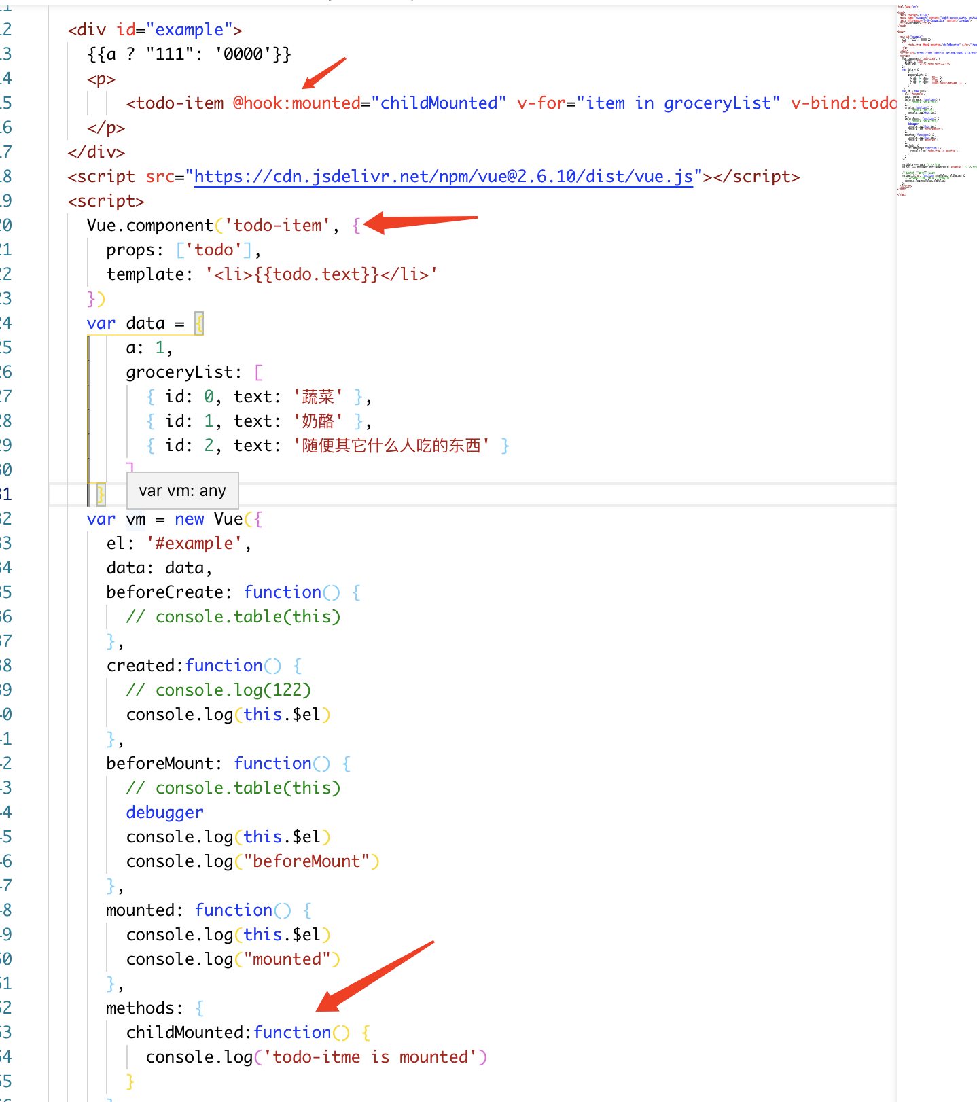Click the 'a: 1,' property line
This screenshot has height=1102, width=977.
(x=149, y=348)
